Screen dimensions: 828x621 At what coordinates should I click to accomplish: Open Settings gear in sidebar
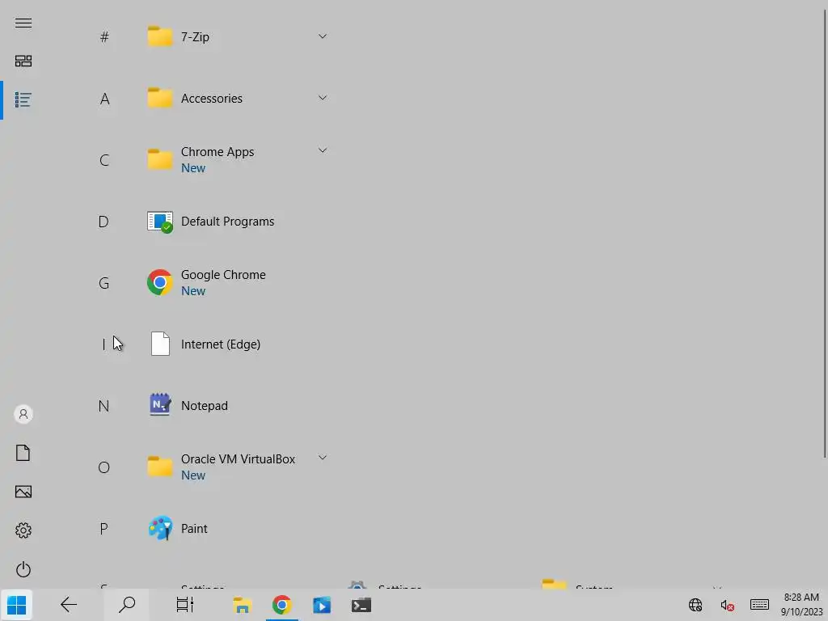coord(23,530)
